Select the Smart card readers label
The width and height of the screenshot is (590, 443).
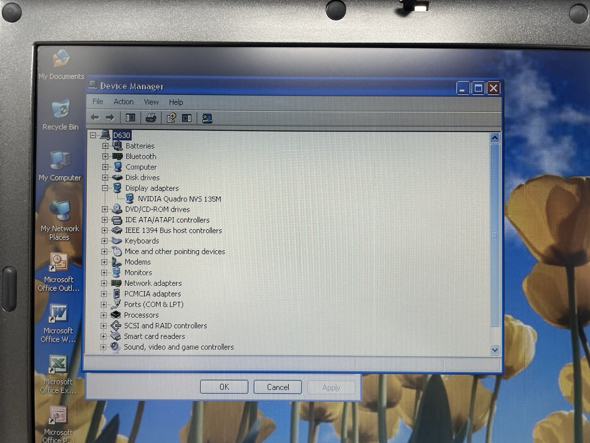[154, 336]
